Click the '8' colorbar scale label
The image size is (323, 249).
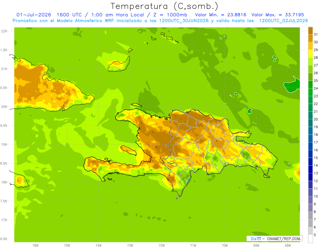315,212
